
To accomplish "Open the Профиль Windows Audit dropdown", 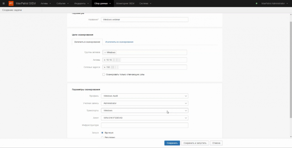I will (145, 96).
